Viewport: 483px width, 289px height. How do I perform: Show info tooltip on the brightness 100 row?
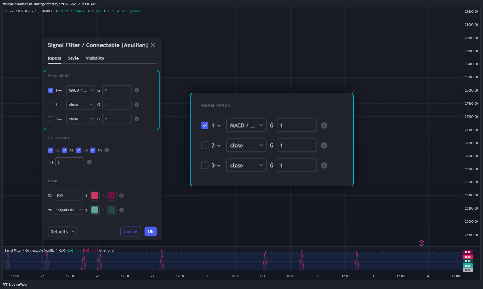pos(122,196)
